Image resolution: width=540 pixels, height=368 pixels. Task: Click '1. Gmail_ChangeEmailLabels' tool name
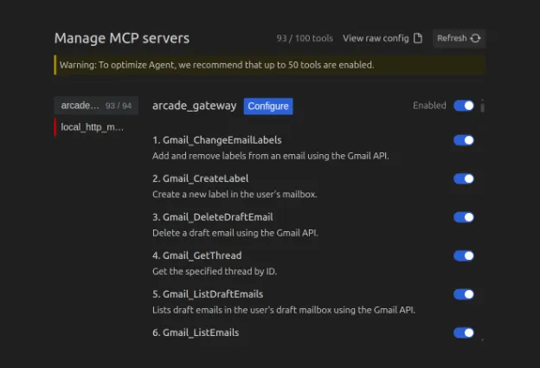217,140
